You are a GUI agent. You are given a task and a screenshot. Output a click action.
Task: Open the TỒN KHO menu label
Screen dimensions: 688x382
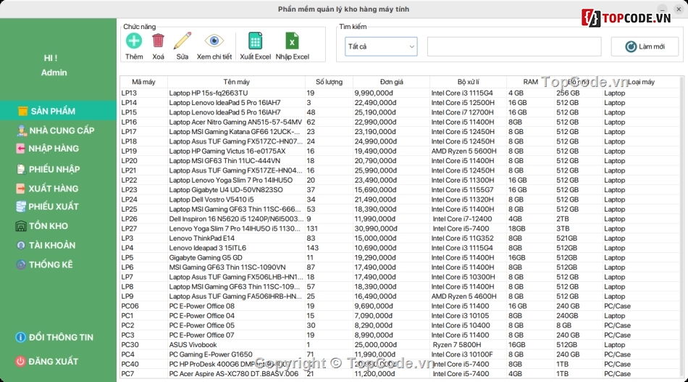[49, 225]
